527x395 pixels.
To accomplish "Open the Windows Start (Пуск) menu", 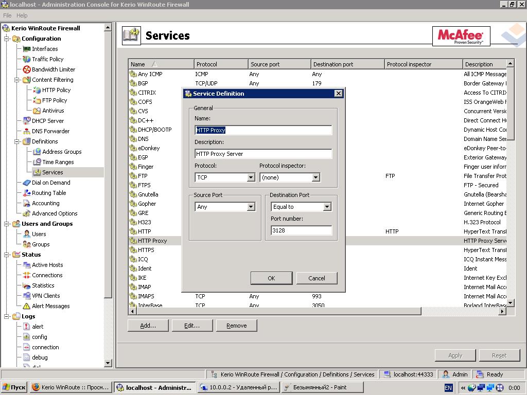I will [x=14, y=387].
